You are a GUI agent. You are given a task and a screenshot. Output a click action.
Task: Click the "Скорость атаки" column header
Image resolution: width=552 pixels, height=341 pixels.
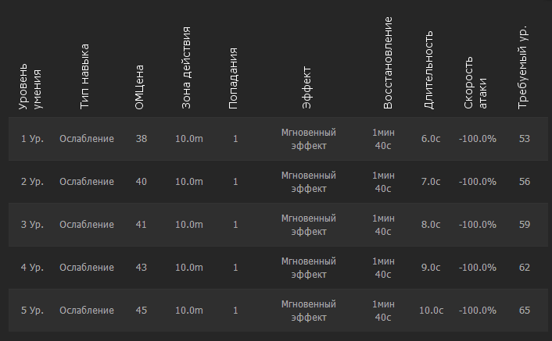pyautogui.click(x=475, y=82)
